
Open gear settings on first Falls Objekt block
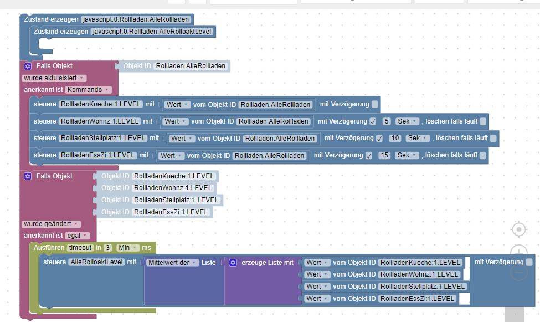28,66
